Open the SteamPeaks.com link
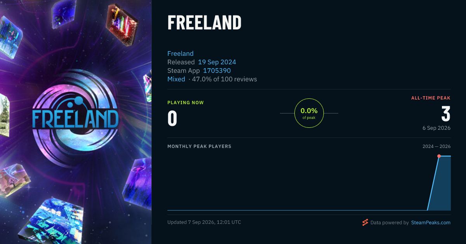 coord(431,223)
